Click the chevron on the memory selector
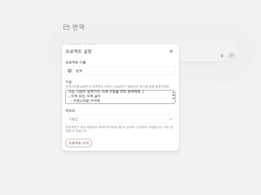The height and width of the screenshot is (195, 261). 170,119
